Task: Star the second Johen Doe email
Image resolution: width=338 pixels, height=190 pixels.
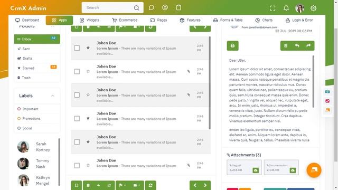Action: tap(88, 71)
